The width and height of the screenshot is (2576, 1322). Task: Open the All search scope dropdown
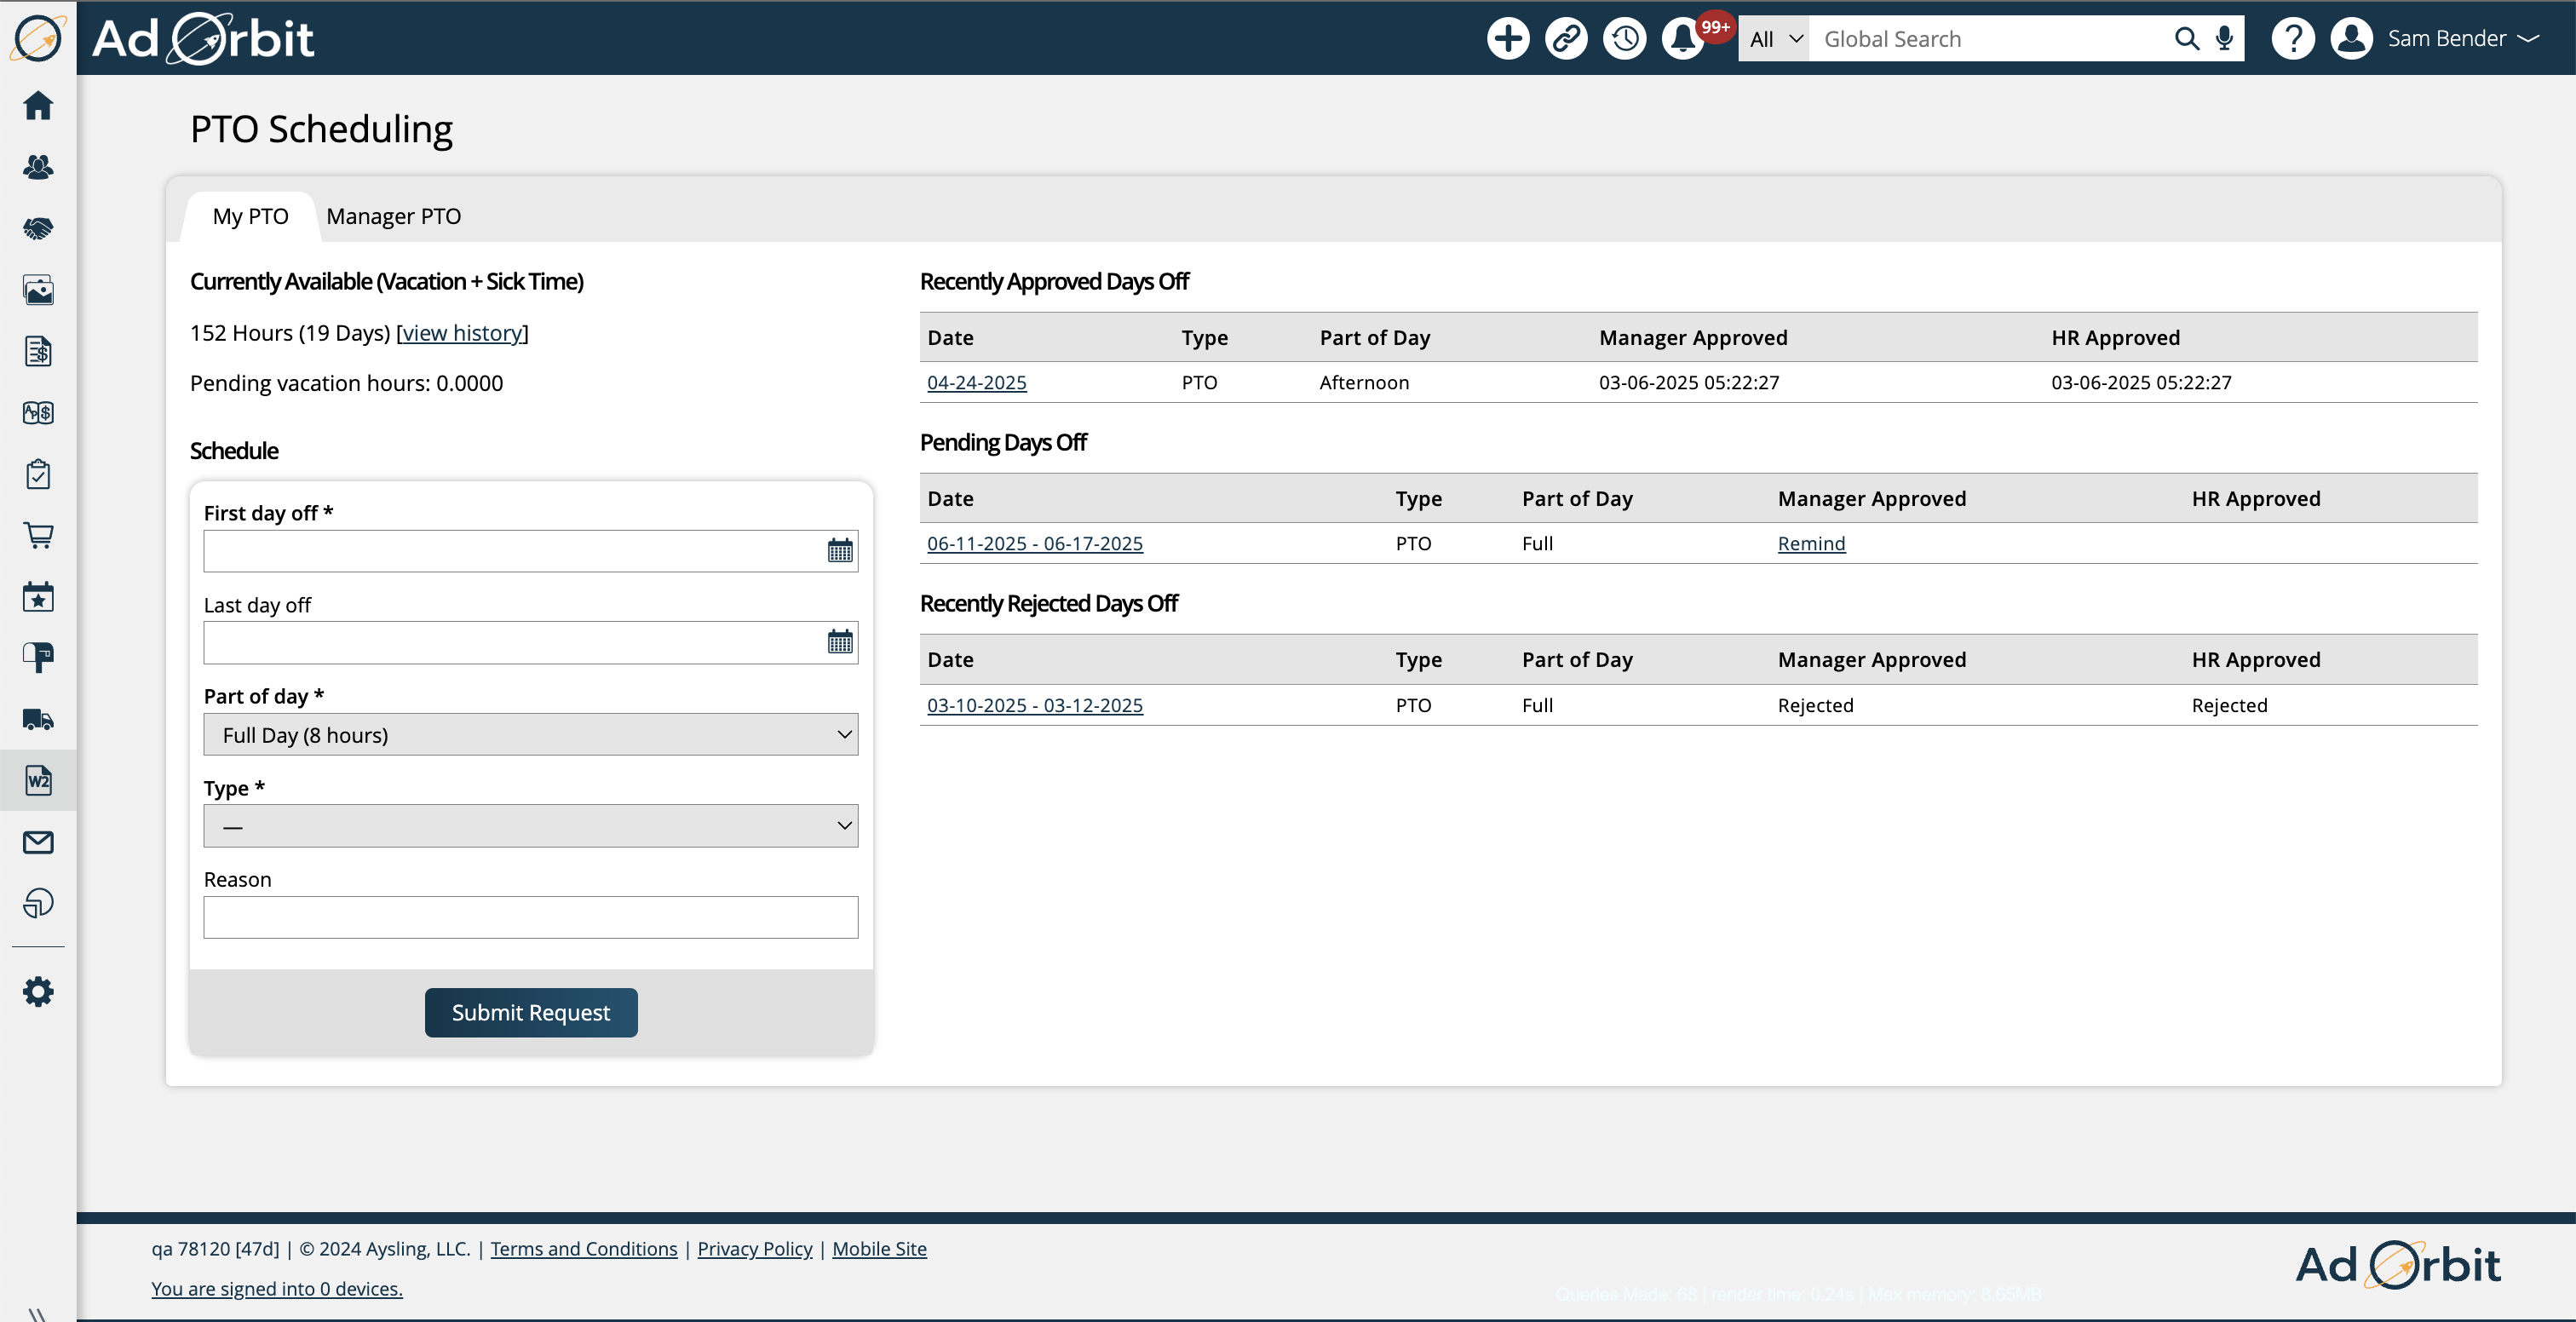1774,39
